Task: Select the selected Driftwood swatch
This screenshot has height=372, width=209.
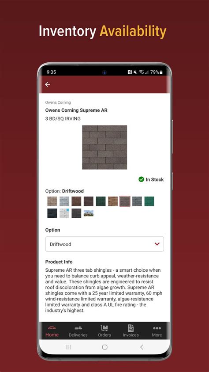Action: (125, 201)
